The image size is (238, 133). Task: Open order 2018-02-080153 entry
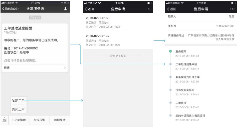(118, 22)
